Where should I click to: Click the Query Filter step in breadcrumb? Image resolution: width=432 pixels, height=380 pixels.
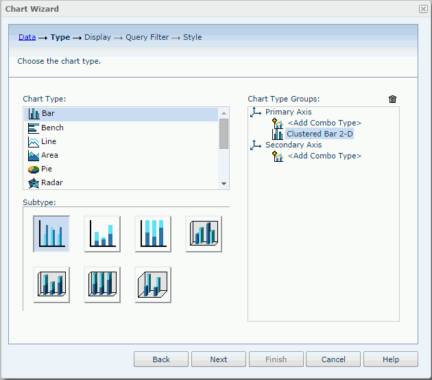[147, 37]
